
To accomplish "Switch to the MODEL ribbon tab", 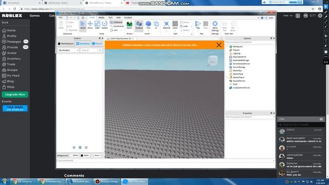I will point(101,17).
